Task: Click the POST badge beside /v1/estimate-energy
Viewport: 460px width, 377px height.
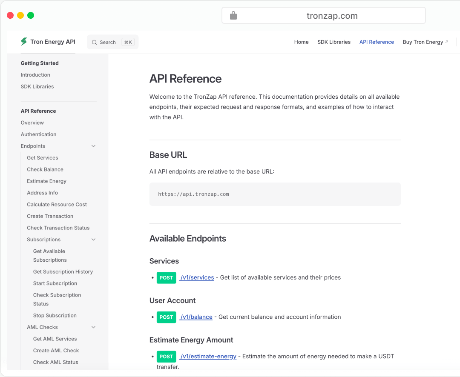Action: click(x=167, y=357)
